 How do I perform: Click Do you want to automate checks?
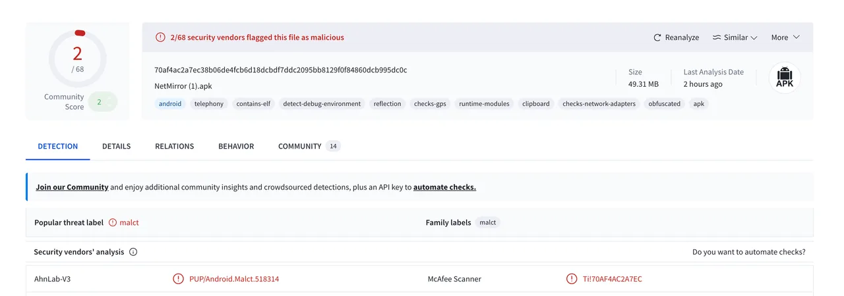pyautogui.click(x=748, y=252)
